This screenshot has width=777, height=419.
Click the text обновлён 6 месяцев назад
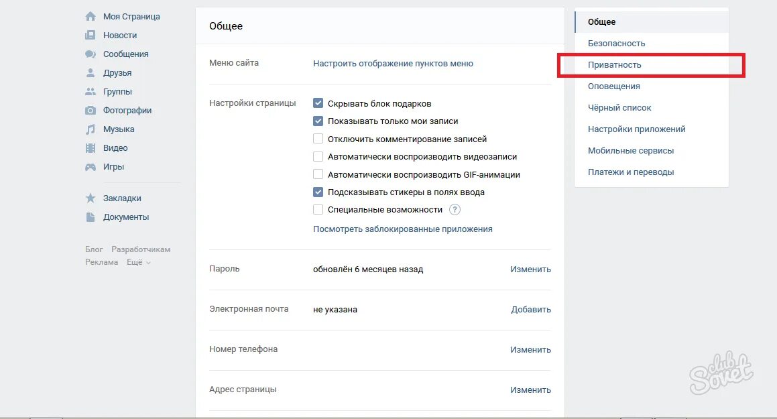click(x=368, y=270)
